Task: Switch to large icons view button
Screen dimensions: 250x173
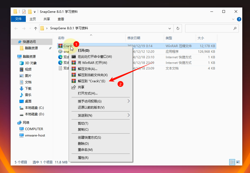Action: point(238,162)
